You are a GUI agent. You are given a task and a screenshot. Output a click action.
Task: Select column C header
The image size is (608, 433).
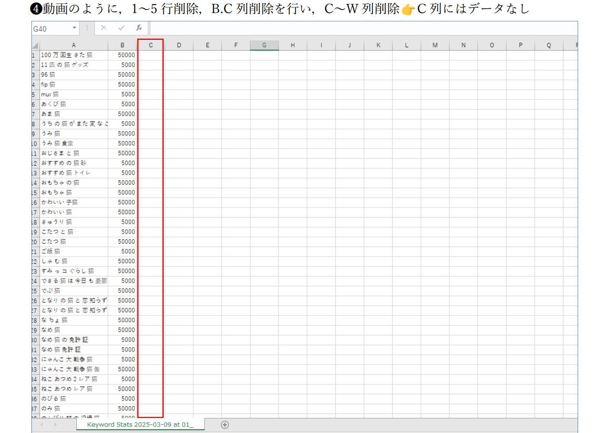tap(151, 45)
